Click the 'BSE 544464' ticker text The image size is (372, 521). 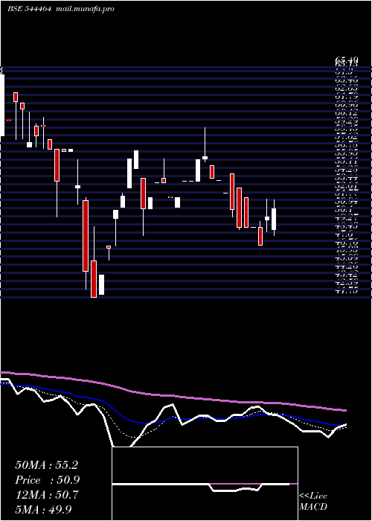29,9
